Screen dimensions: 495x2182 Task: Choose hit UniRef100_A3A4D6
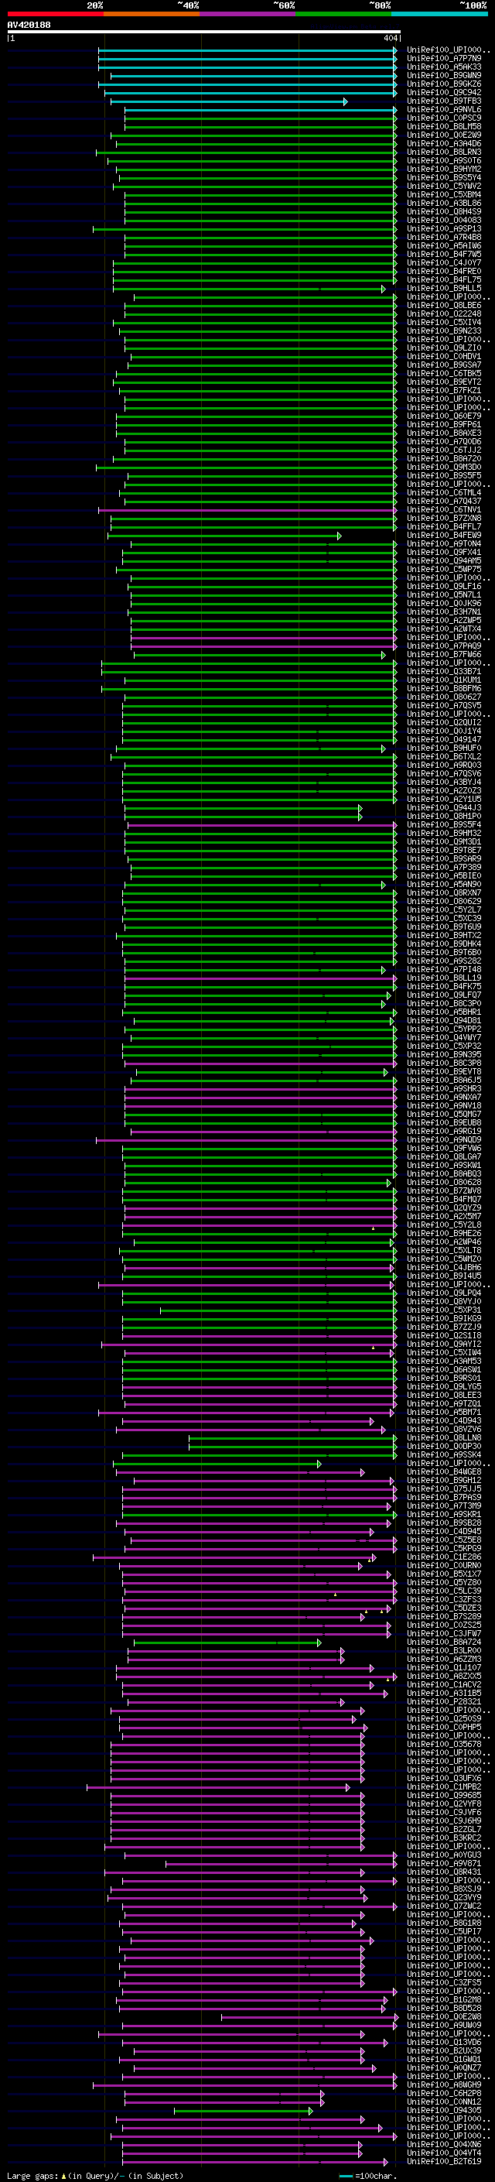click(444, 143)
